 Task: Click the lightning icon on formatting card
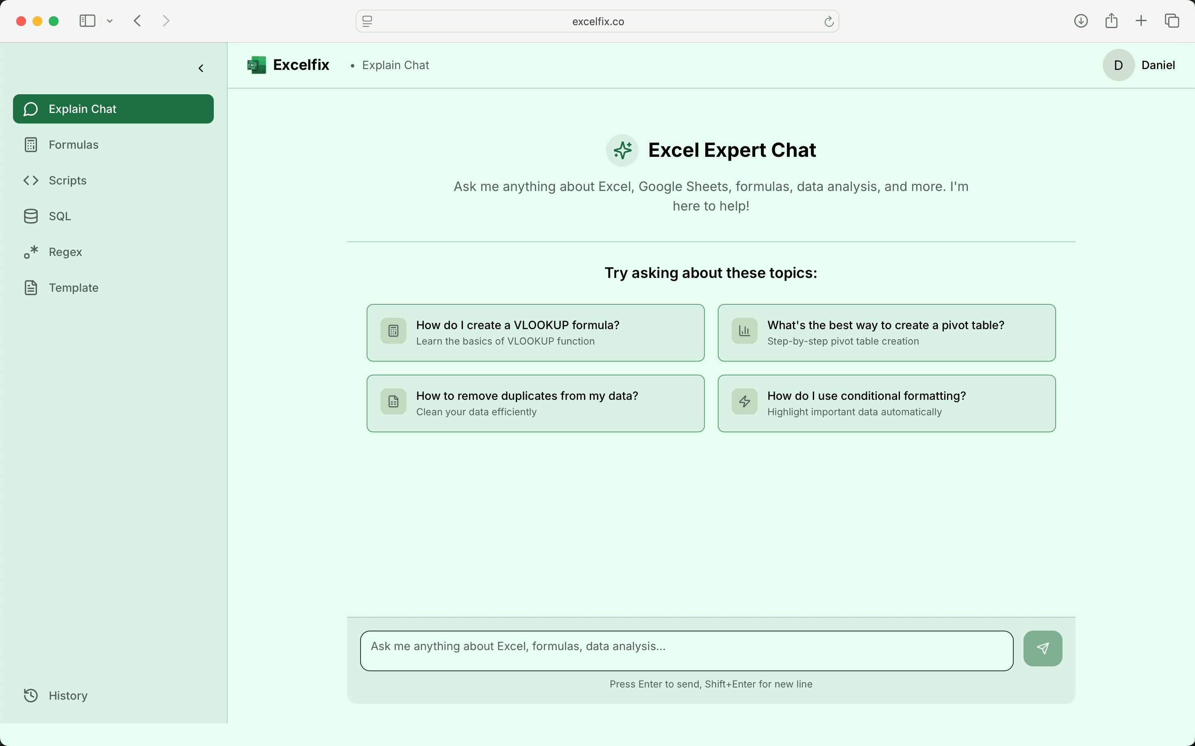tap(744, 401)
